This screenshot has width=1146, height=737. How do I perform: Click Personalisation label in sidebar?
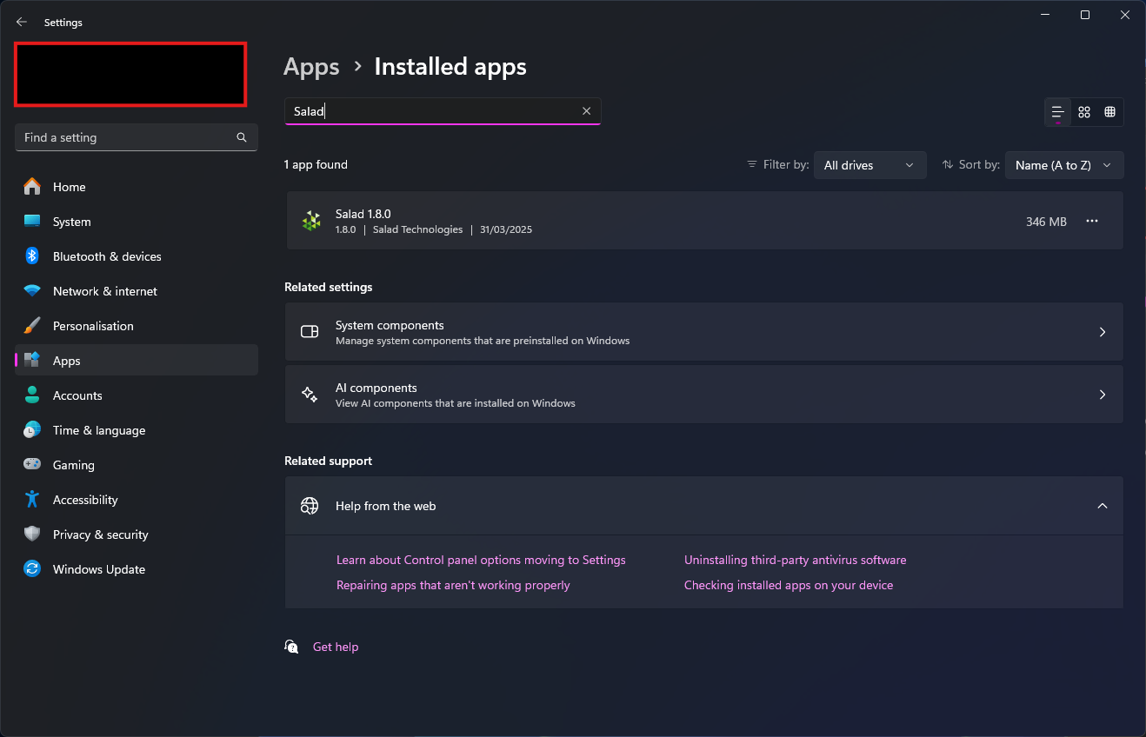coord(93,326)
